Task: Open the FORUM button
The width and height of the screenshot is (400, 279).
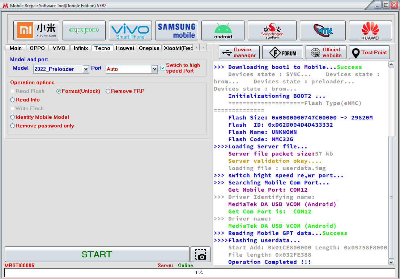Action: (283, 52)
